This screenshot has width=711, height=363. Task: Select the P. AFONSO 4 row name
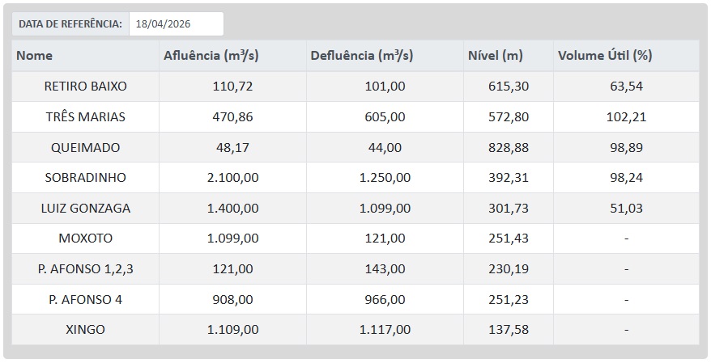86,300
